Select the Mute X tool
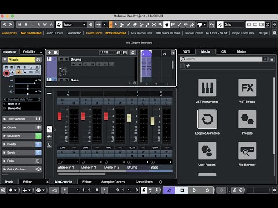 pos(154,25)
